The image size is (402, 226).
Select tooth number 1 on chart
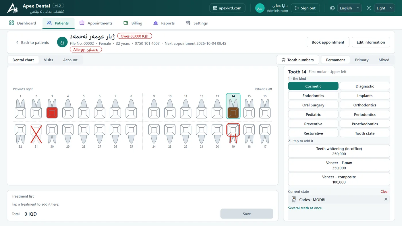[x=20, y=109]
